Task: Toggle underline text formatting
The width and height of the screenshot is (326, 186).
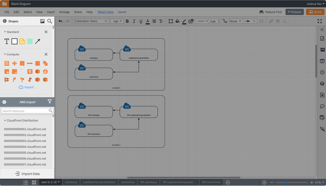Action: (x=141, y=21)
